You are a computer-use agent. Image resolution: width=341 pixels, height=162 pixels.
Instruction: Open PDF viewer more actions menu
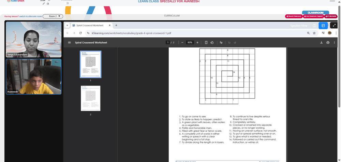click(x=335, y=43)
